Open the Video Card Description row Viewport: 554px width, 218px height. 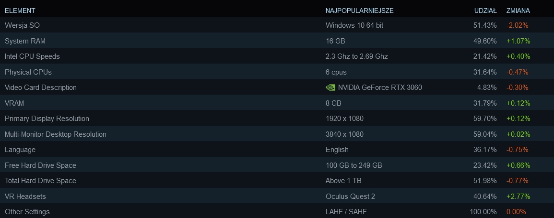(x=40, y=87)
